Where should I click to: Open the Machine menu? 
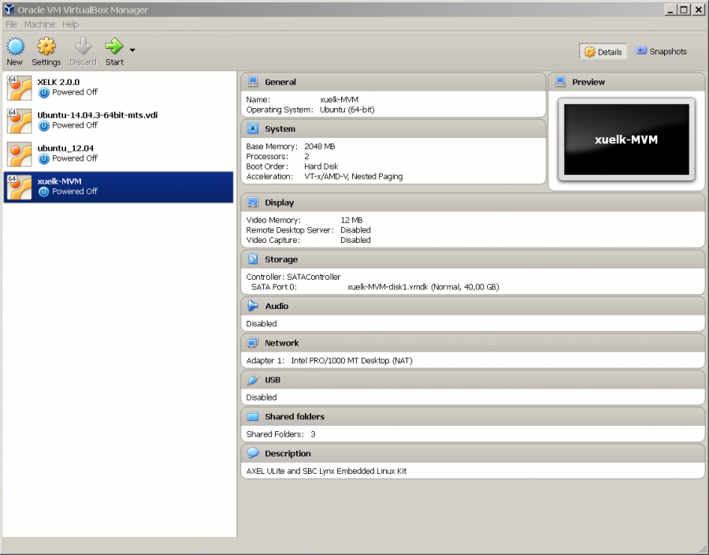pos(39,24)
